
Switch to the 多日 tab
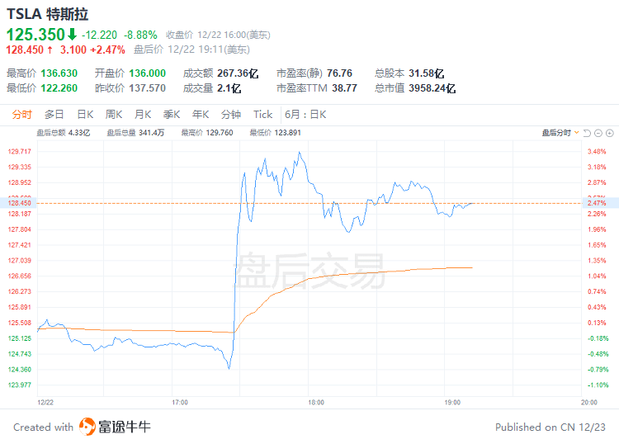click(54, 115)
